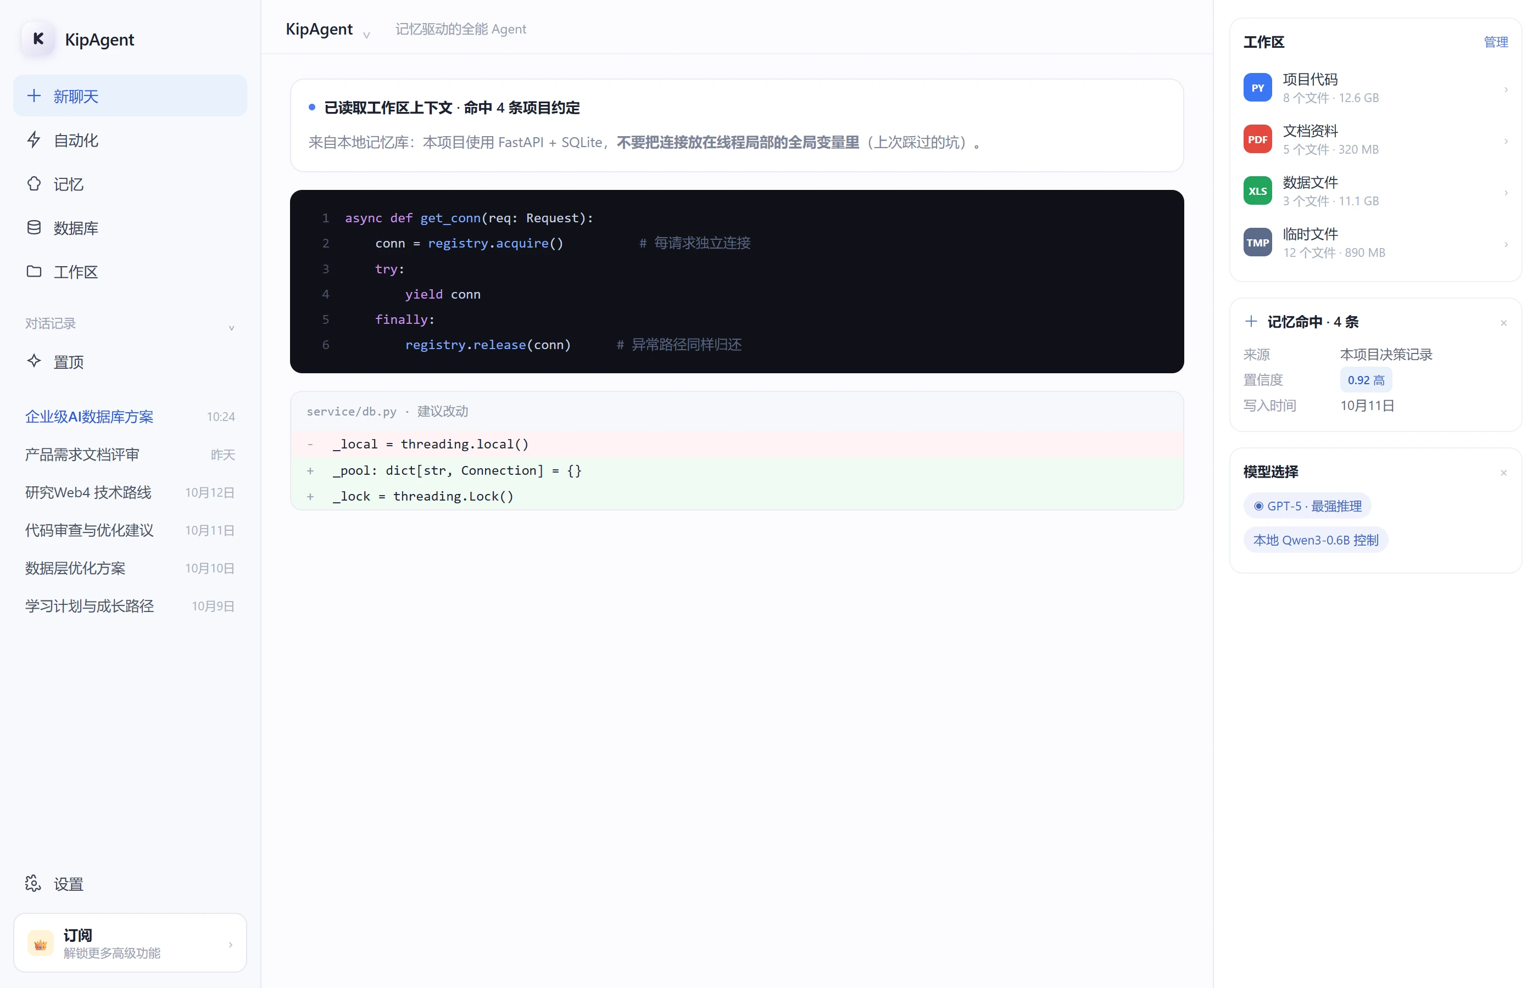Click the crown icon on 订阅 card

point(41,944)
